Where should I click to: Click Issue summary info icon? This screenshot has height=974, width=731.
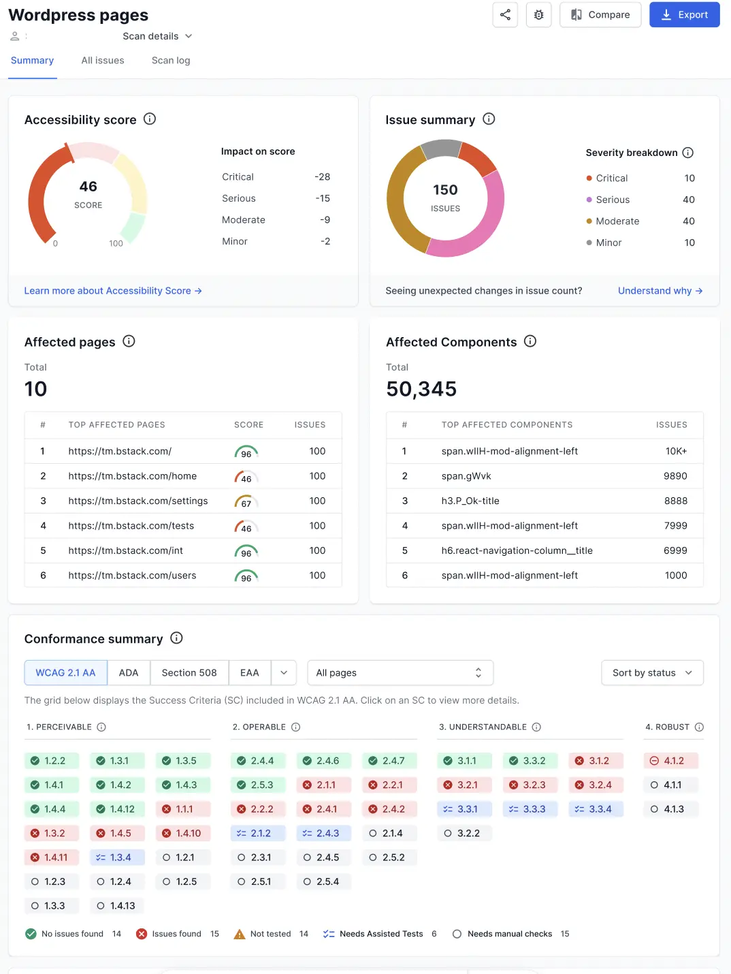[x=489, y=119]
